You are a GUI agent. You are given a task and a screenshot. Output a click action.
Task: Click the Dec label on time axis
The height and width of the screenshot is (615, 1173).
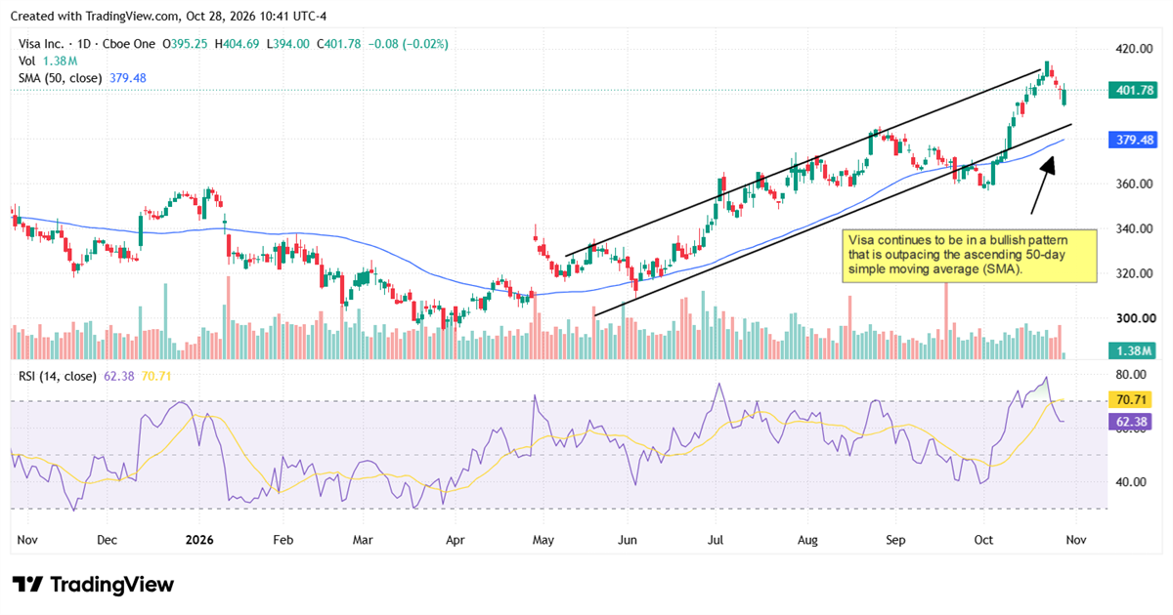pyautogui.click(x=107, y=539)
